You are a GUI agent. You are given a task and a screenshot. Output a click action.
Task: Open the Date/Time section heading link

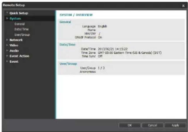(x=68, y=45)
